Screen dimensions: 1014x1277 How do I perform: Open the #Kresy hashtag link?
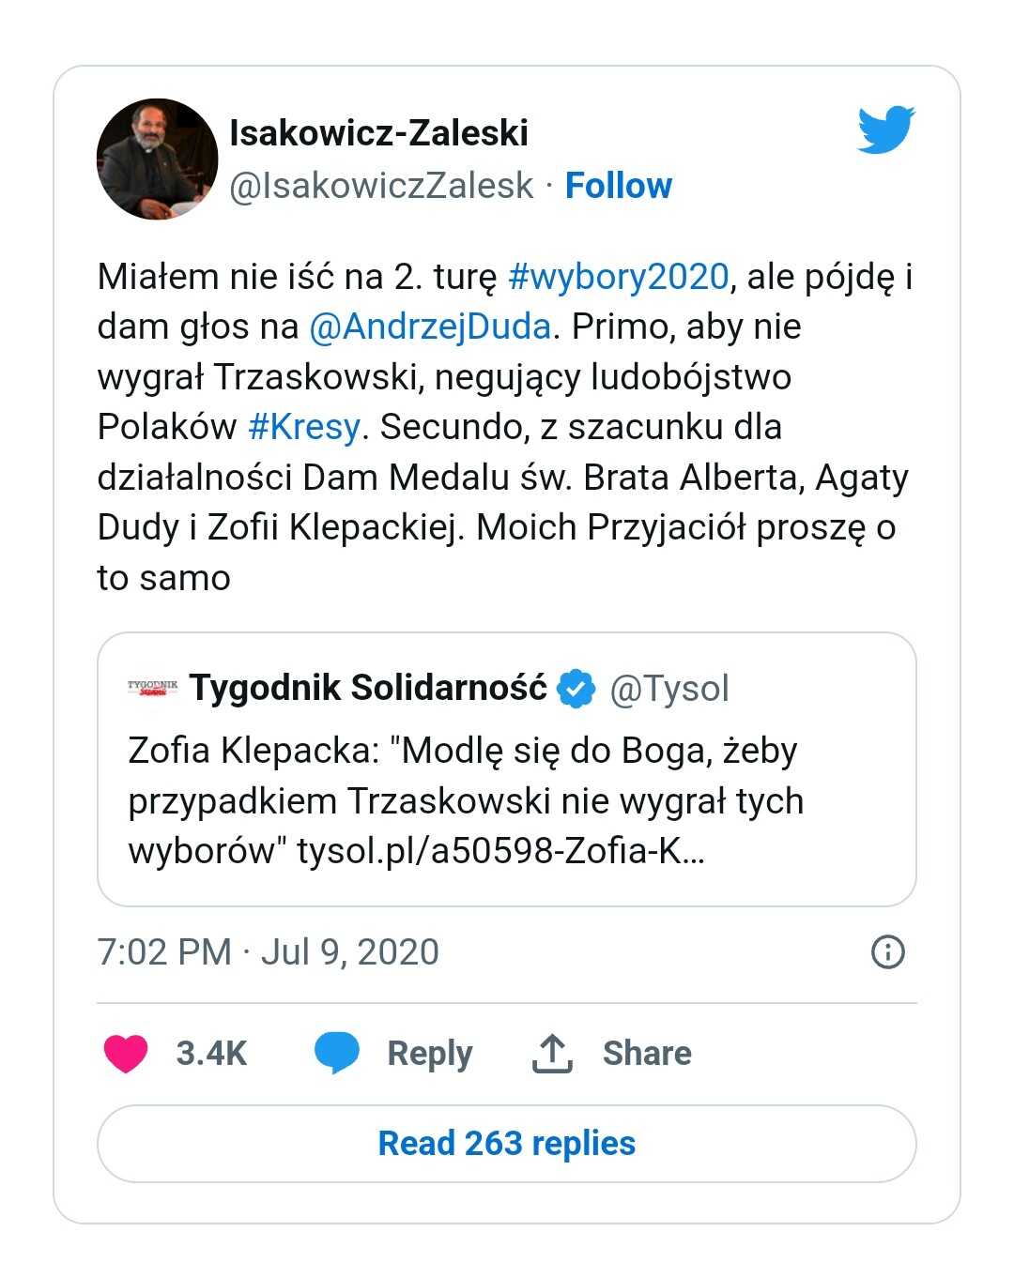(304, 427)
